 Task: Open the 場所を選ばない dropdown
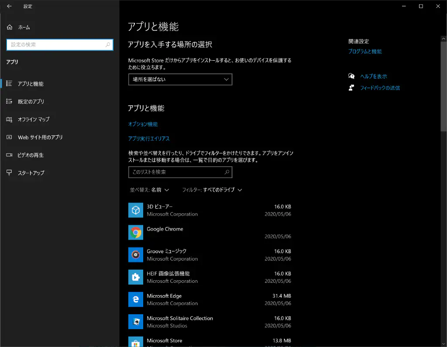180,79
